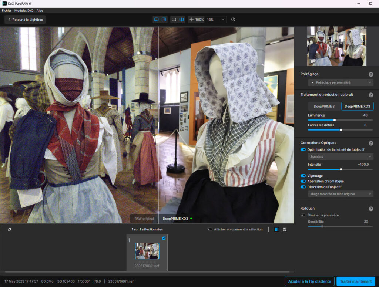Adjust the Luminance slider handle
The width and height of the screenshot is (379, 287).
pos(335,120)
